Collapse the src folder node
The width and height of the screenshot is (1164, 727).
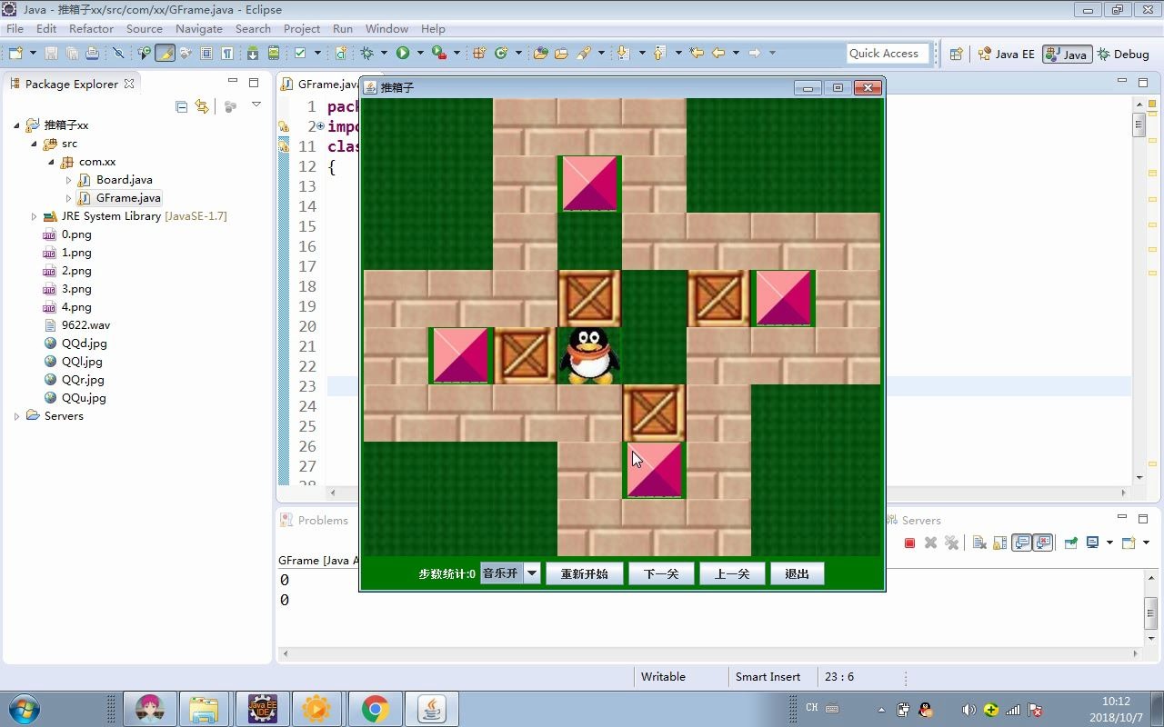(x=35, y=144)
